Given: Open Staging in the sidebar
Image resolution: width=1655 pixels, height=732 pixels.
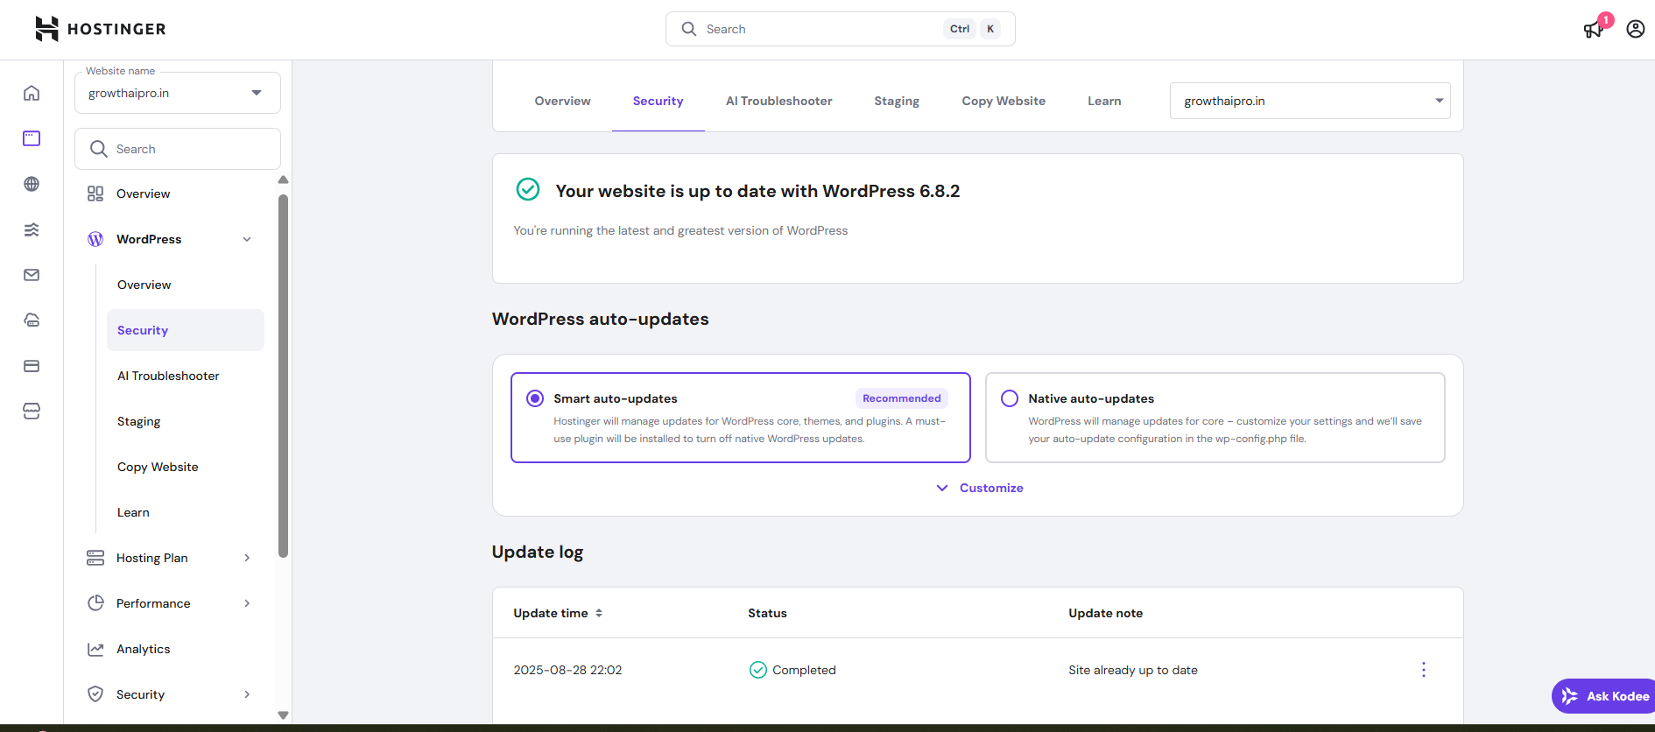Looking at the screenshot, I should pyautogui.click(x=186, y=421).
